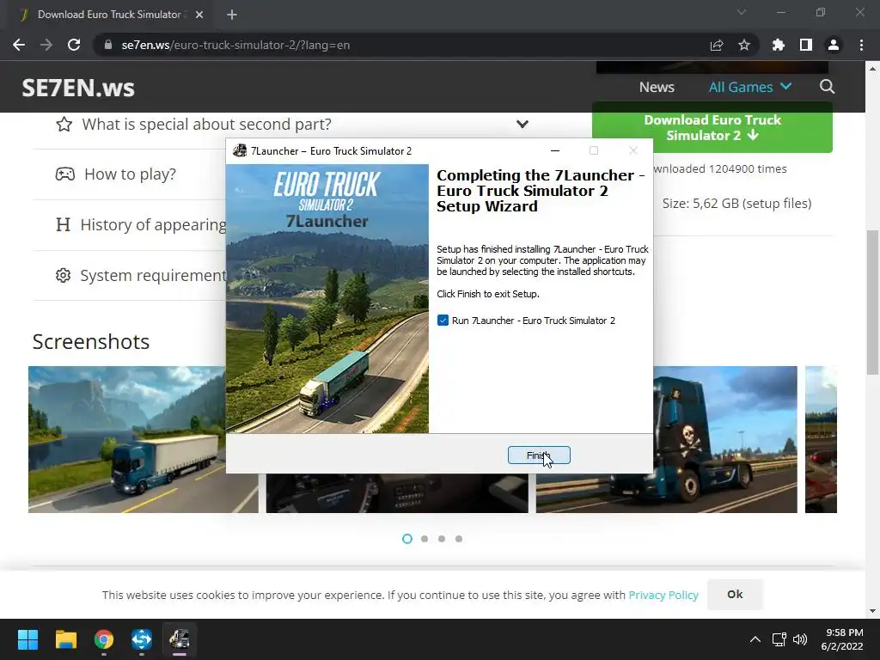The image size is (880, 660).
Task: Minimize the 7Launcher setup window
Action: coord(555,150)
